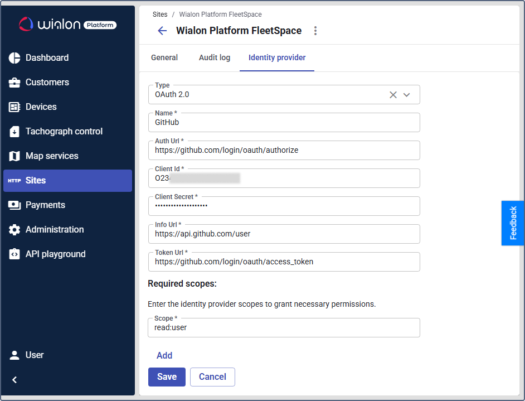Open the three-dot site options menu
The height and width of the screenshot is (401, 525).
point(315,31)
